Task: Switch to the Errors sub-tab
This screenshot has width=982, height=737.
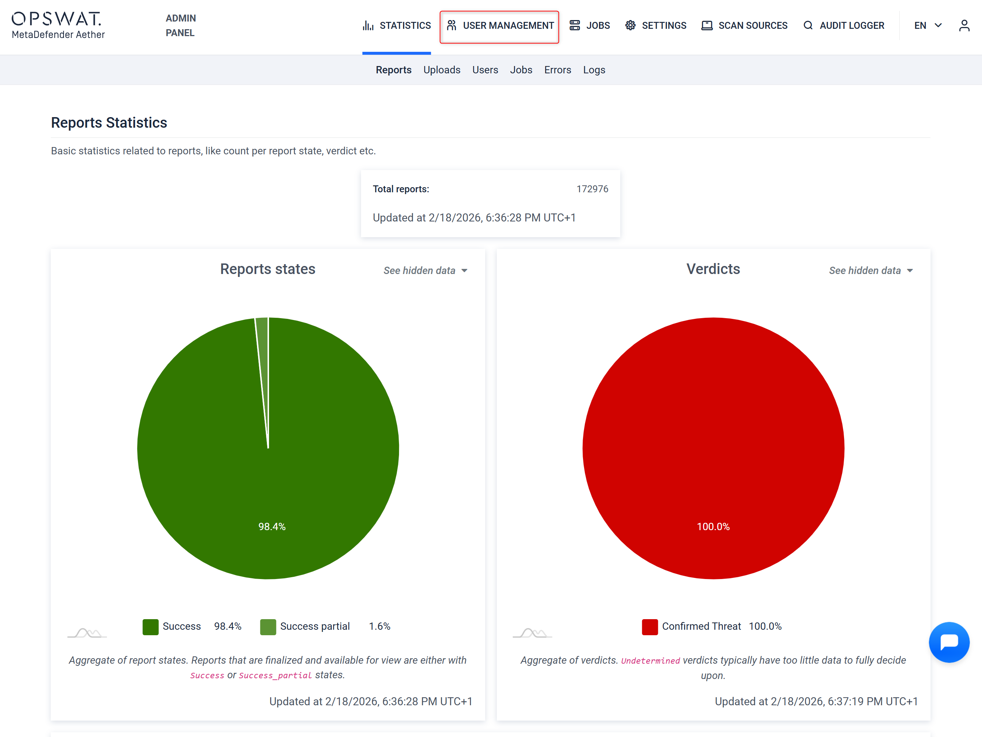Action: [557, 70]
